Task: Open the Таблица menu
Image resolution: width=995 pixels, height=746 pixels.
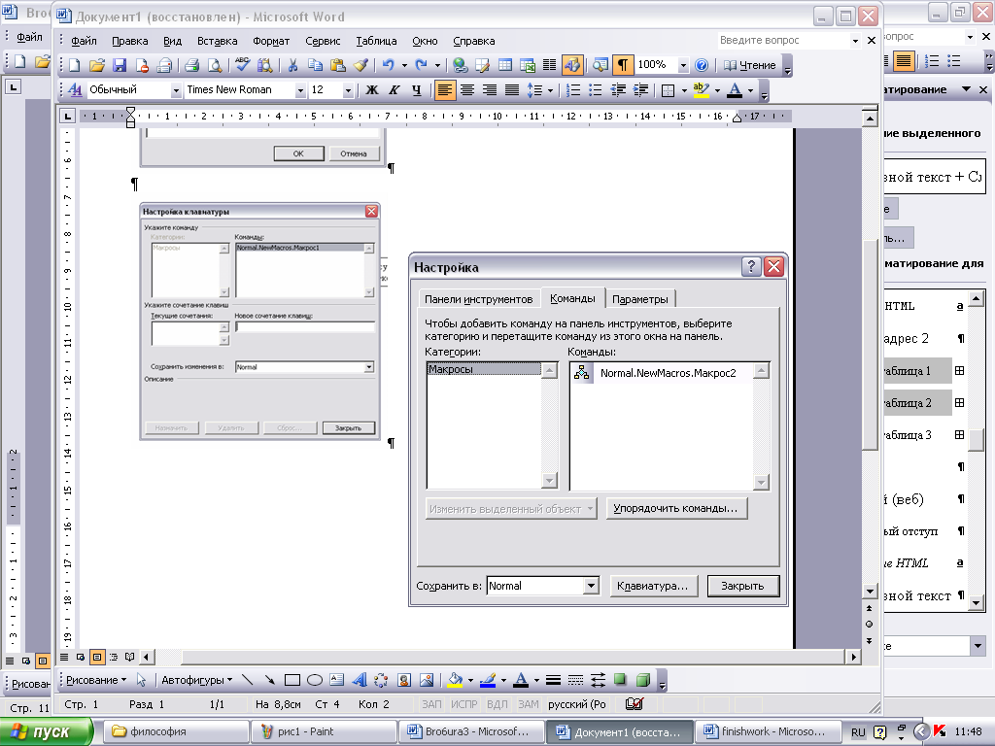Action: click(376, 41)
